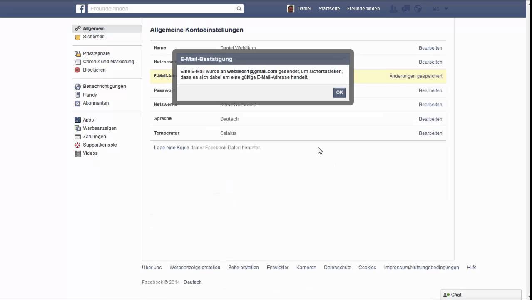
Task: Select Sicherheit settings tab
Action: pos(94,37)
